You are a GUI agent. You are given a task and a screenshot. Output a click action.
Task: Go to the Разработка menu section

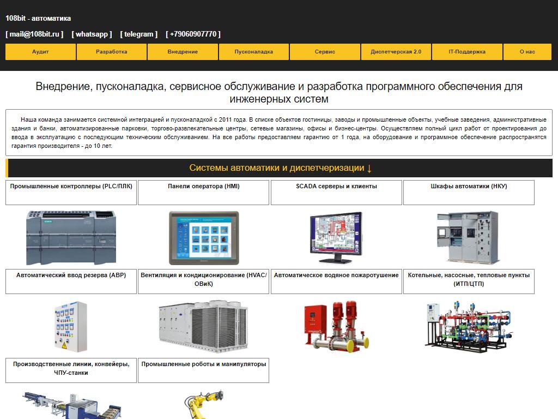pos(112,52)
